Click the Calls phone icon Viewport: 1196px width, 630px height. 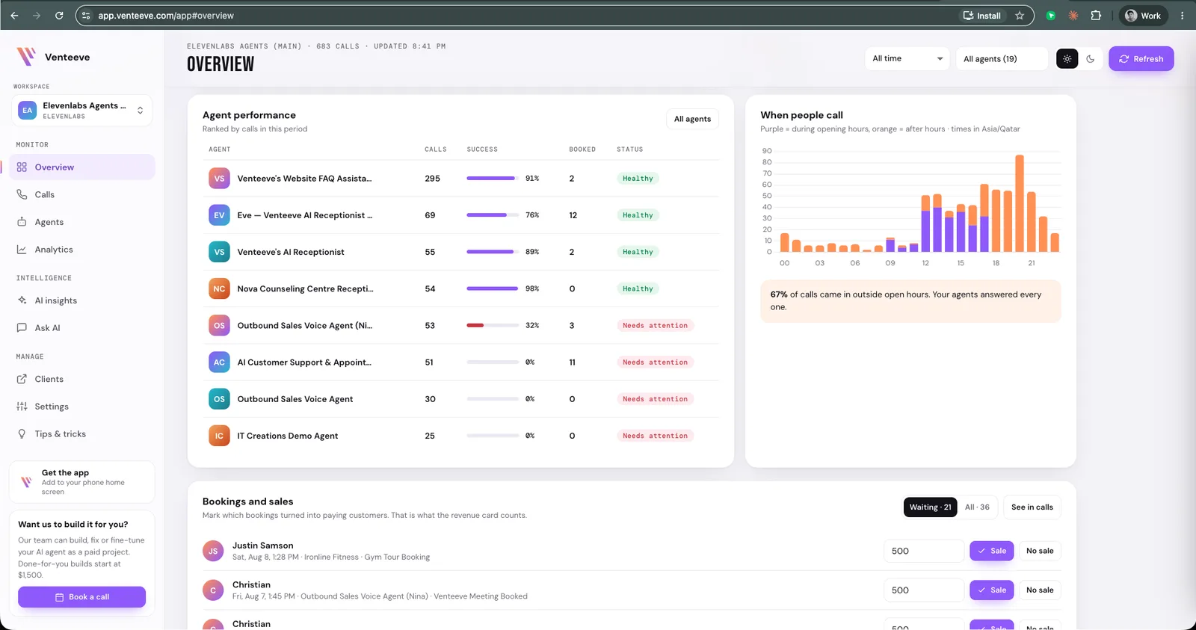pyautogui.click(x=22, y=194)
